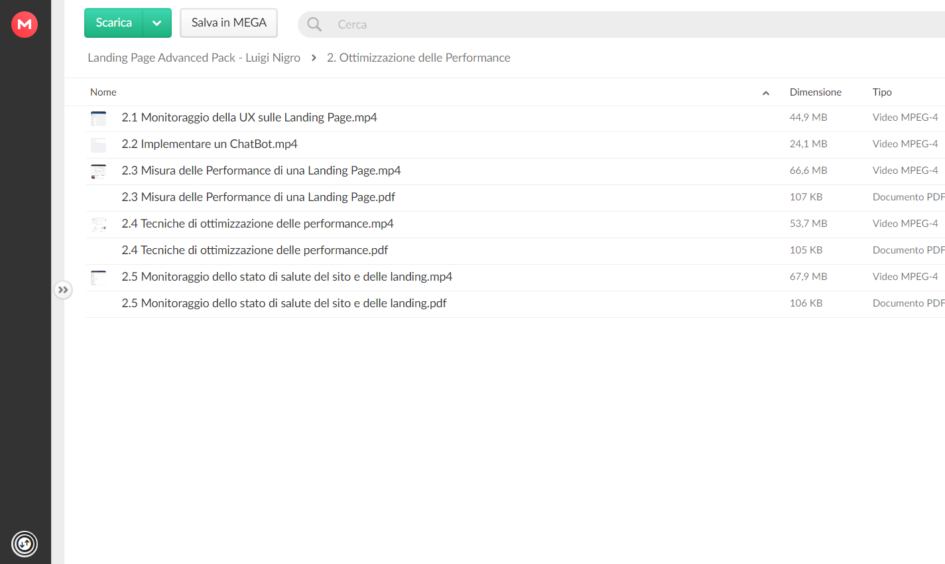Go to Landing Page Advanced Pack breadcrumb
Viewport: 945px width, 564px height.
pos(194,58)
